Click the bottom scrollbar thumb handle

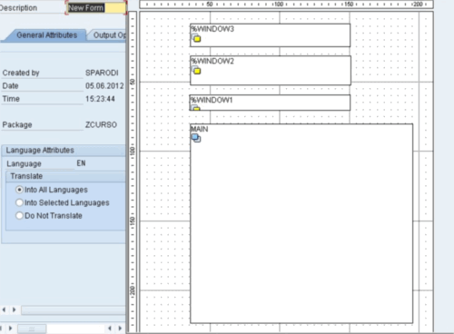pyautogui.click(x=32, y=329)
